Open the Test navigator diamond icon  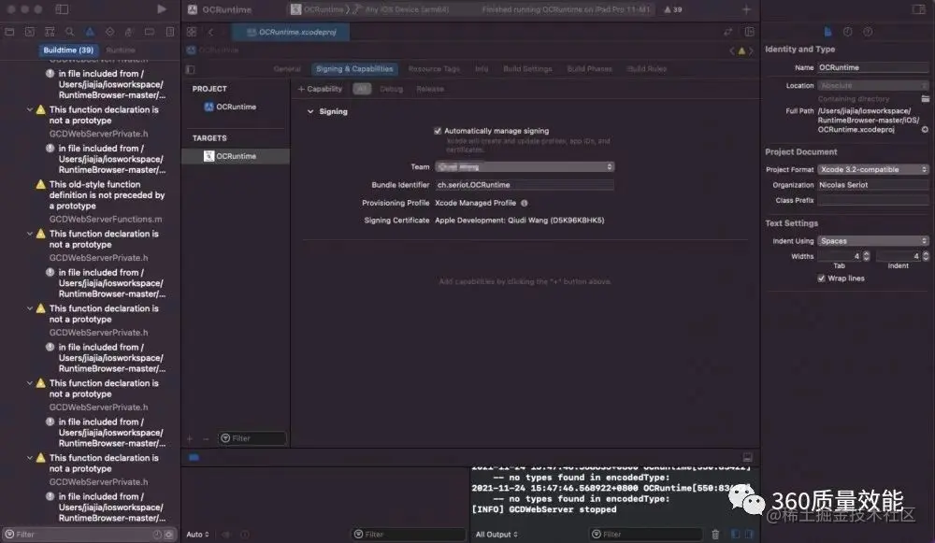click(x=109, y=32)
